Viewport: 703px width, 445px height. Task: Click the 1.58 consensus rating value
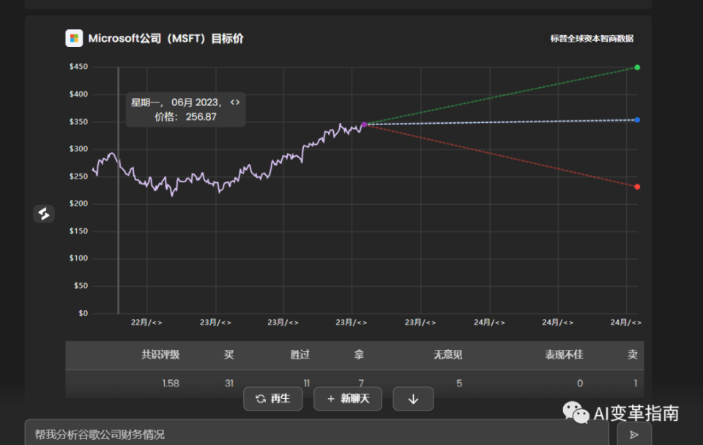[171, 384]
